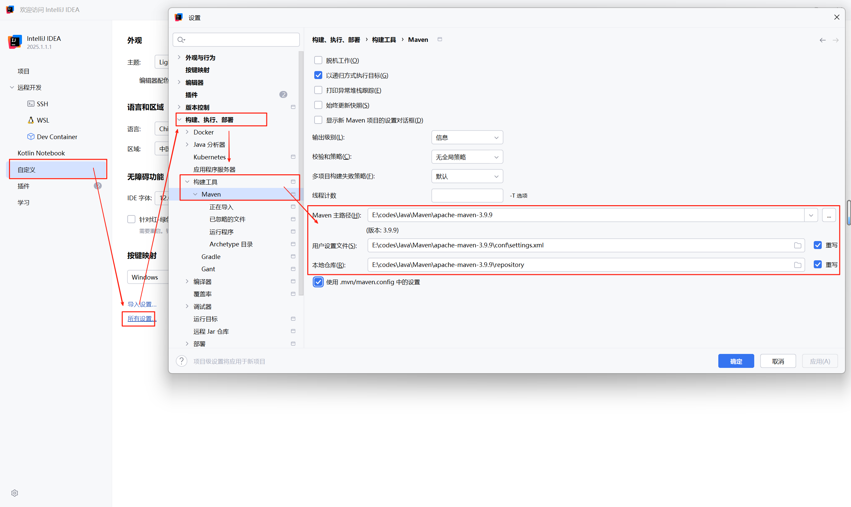Open 多项目构建失败策略 dropdown
Screen dimensions: 851x507
click(x=467, y=176)
